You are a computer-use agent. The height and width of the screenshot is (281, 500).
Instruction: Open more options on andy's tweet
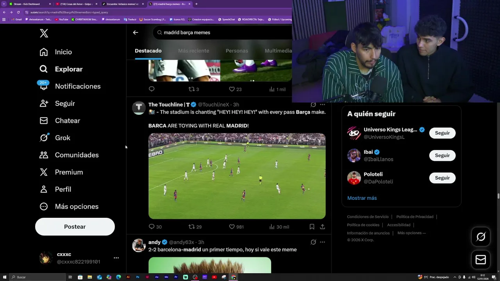click(x=322, y=242)
